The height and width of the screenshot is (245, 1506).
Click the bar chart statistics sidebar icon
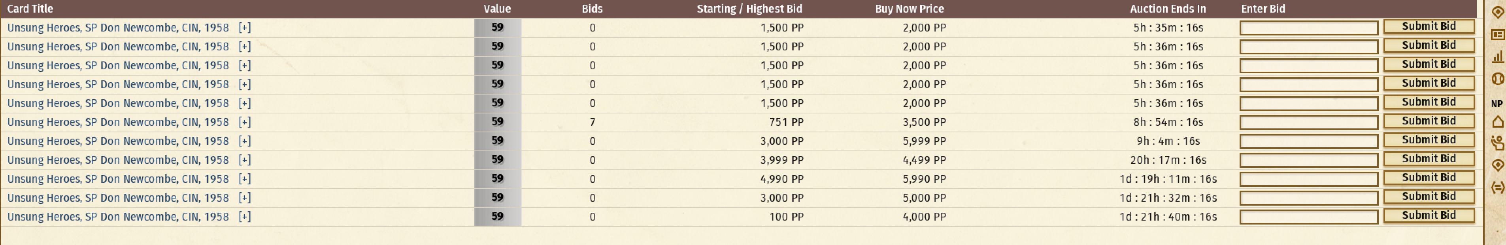point(1498,56)
